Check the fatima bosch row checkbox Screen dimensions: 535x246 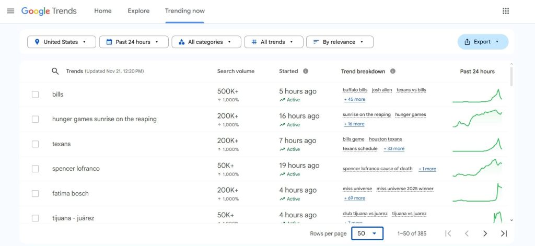pyautogui.click(x=35, y=193)
